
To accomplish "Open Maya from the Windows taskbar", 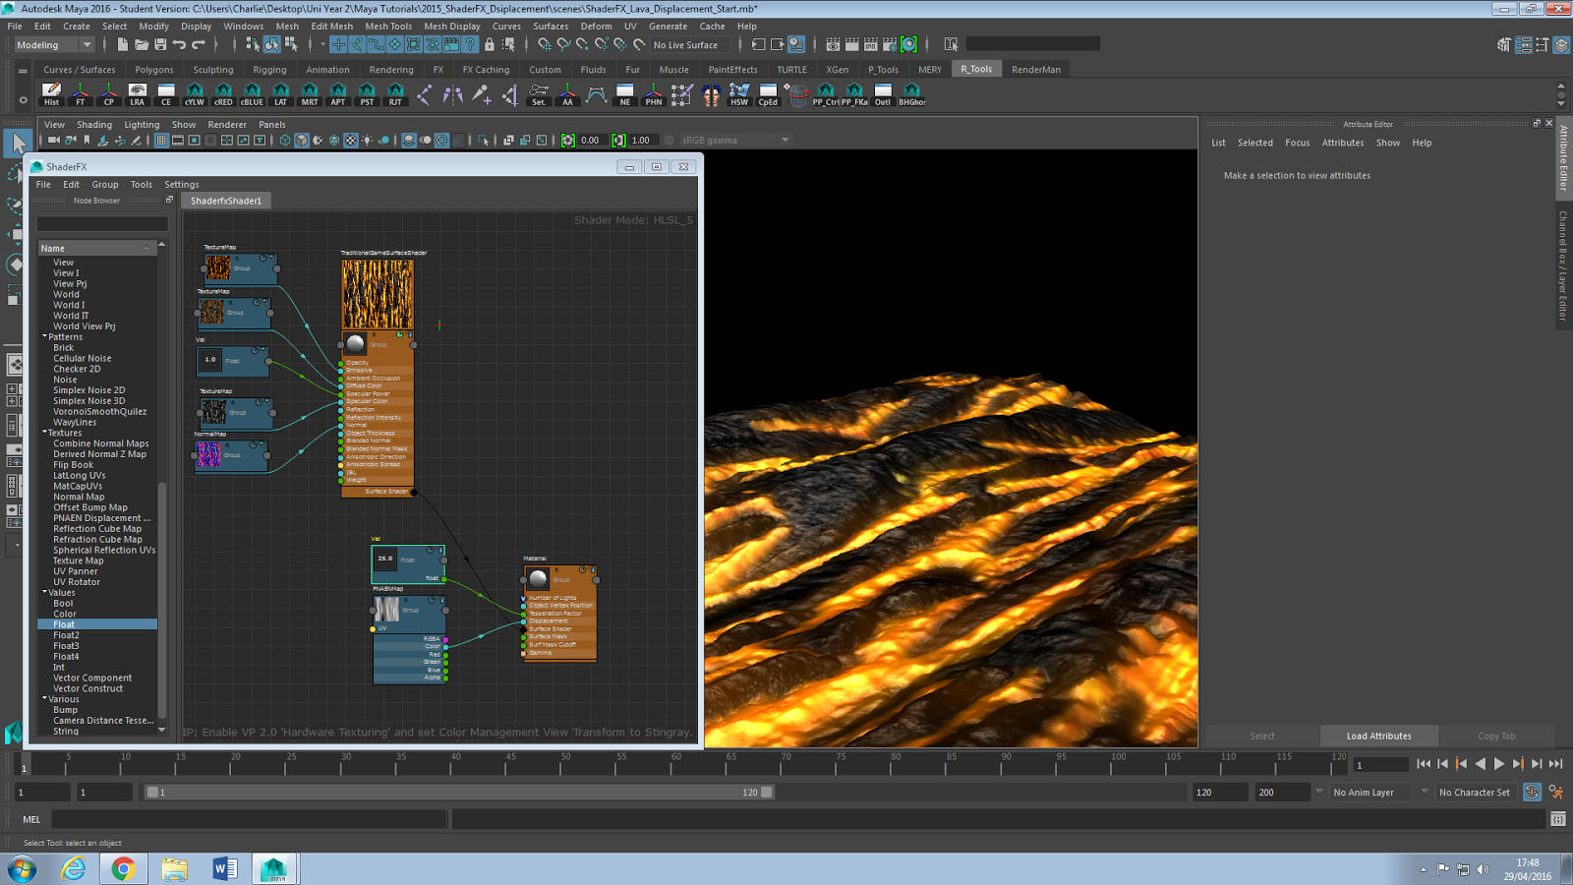I will click(273, 868).
